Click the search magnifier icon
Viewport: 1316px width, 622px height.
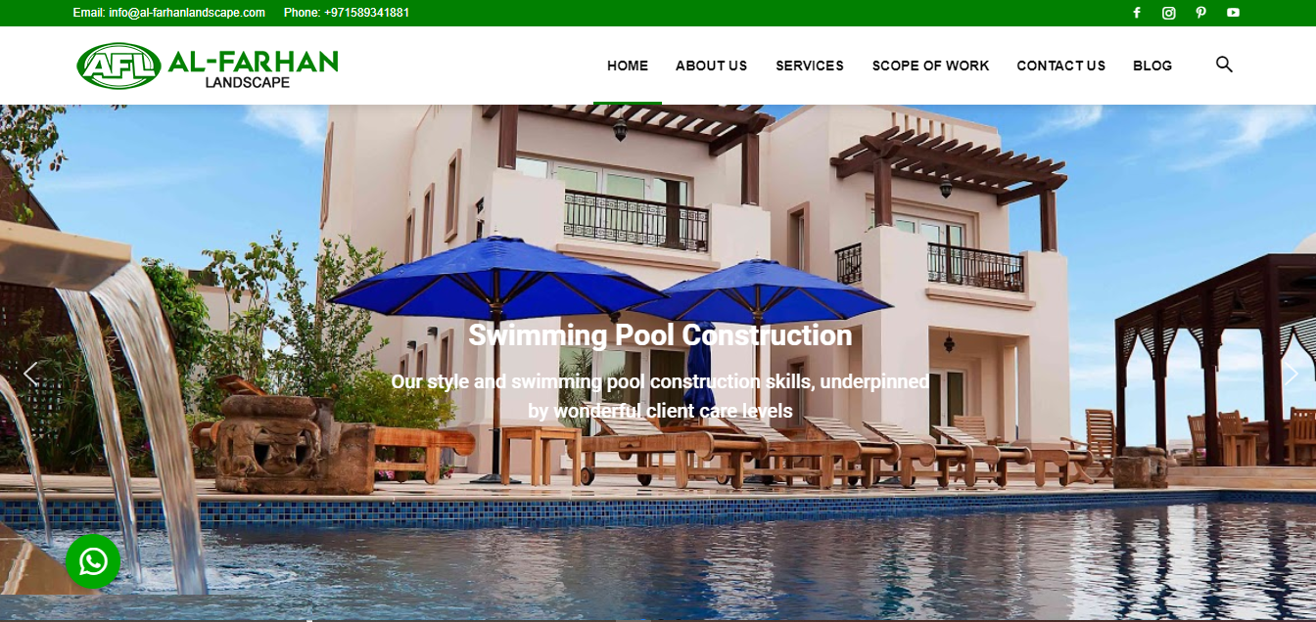point(1224,65)
